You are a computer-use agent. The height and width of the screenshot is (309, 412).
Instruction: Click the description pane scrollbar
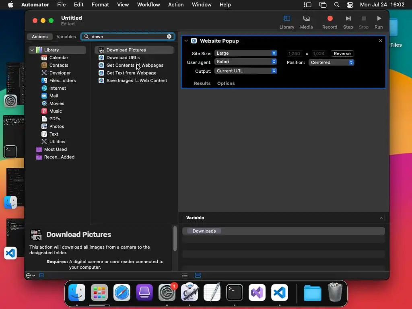(175, 239)
